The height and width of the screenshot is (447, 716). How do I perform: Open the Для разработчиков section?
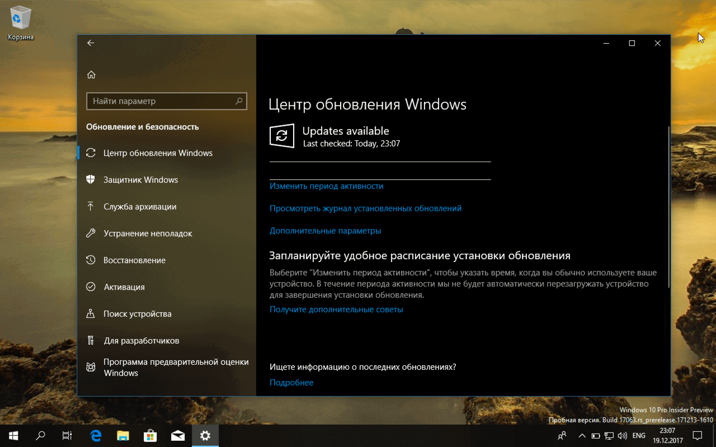pyautogui.click(x=167, y=340)
